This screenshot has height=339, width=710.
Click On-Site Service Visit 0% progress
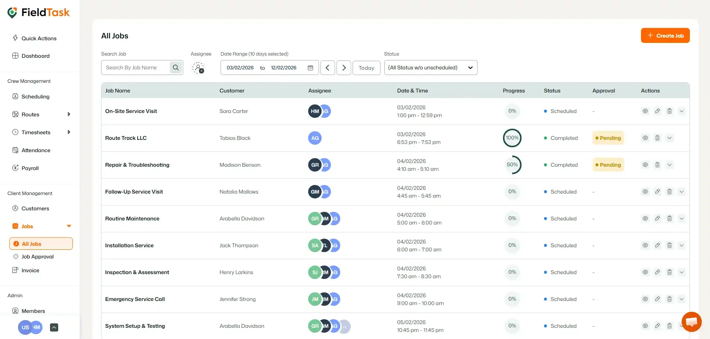click(x=512, y=111)
